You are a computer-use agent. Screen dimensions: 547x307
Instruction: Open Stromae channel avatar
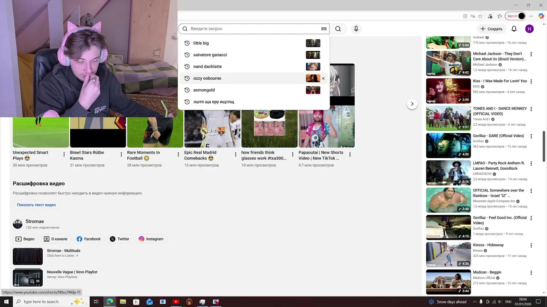(18, 224)
